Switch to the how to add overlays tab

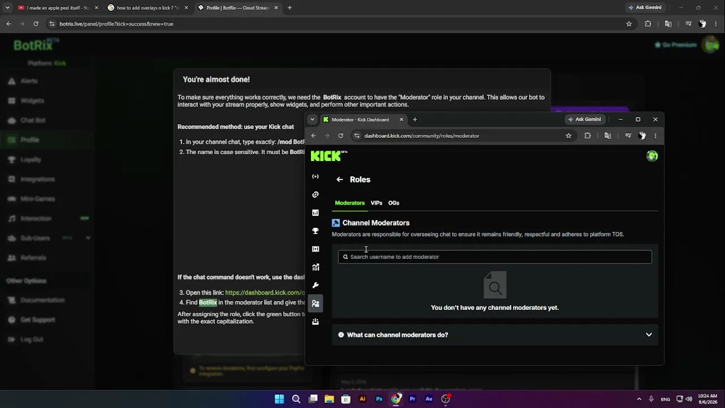point(147,8)
